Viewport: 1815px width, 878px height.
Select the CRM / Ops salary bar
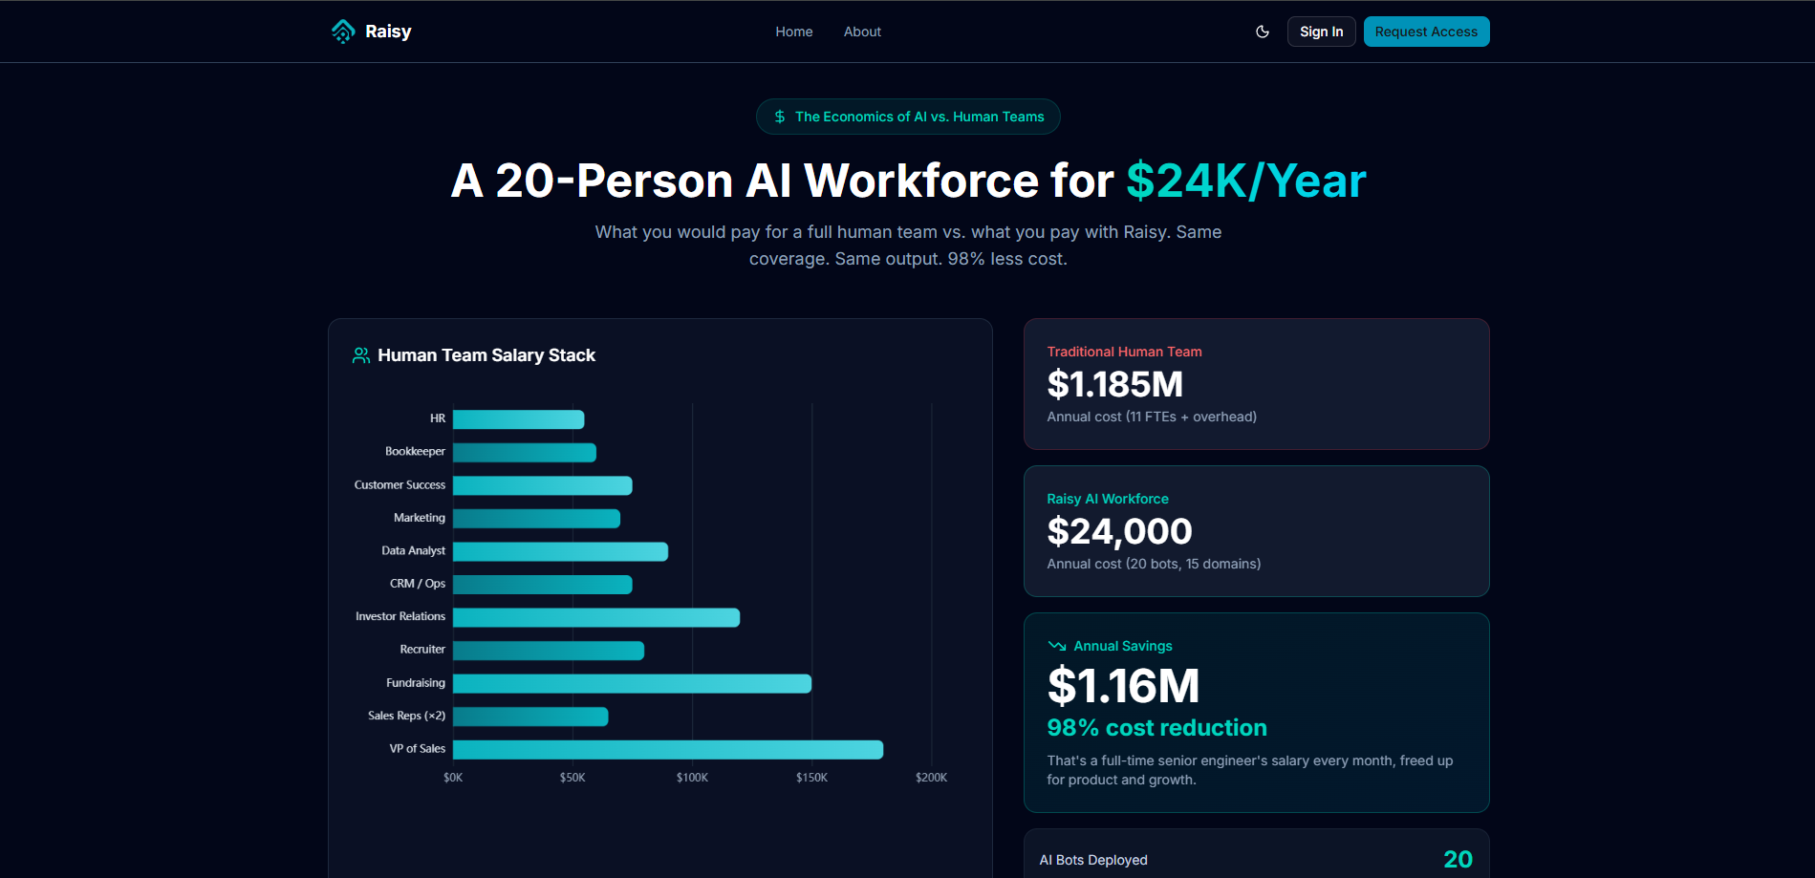(543, 585)
